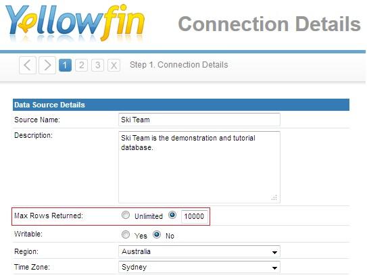Click the Writable label
Viewport: 367px width, 275px height.
(28, 234)
